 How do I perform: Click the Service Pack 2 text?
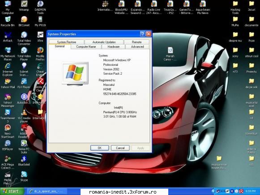point(113,73)
